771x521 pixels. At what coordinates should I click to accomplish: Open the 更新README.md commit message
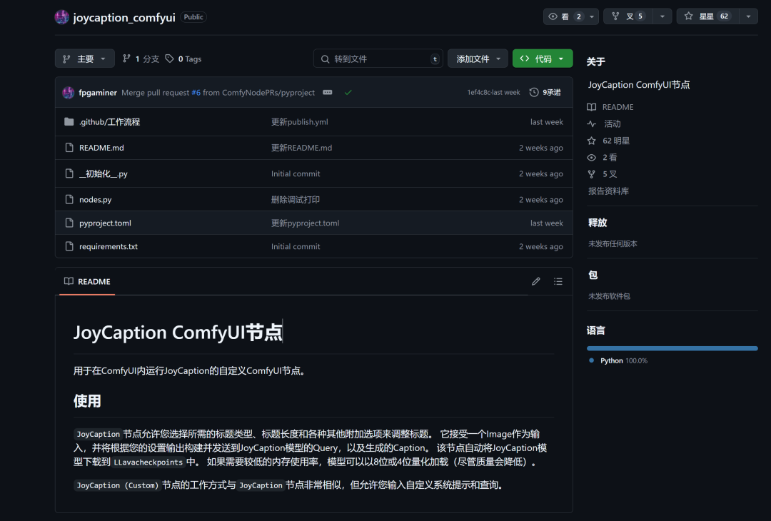(301, 148)
